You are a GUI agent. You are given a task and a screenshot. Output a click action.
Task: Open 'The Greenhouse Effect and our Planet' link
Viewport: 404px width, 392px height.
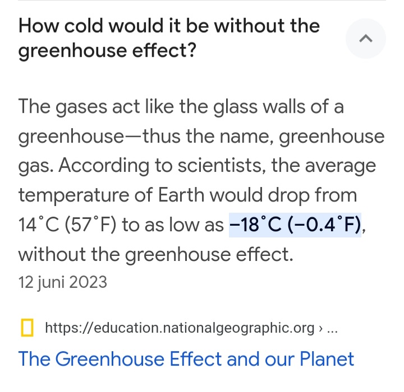(x=186, y=359)
